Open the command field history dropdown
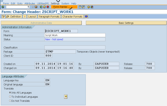 (28, 7)
